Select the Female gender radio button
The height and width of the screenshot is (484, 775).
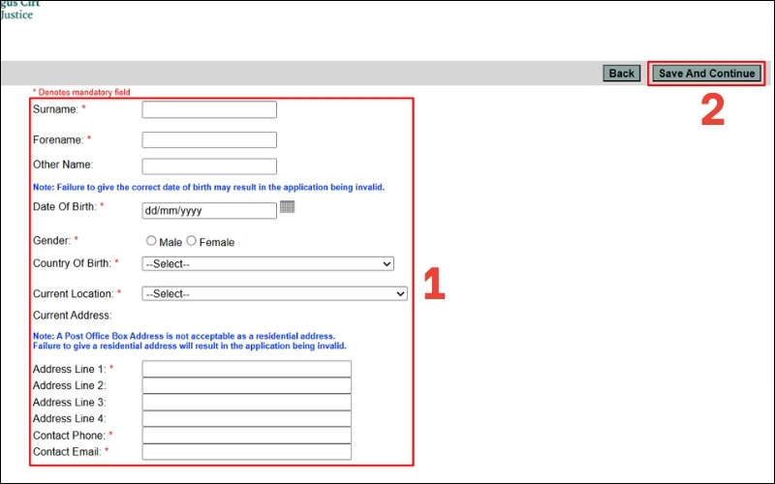(191, 241)
